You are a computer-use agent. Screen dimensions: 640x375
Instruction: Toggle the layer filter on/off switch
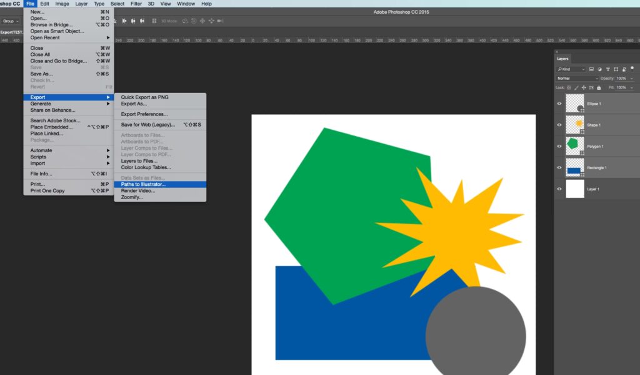[632, 68]
